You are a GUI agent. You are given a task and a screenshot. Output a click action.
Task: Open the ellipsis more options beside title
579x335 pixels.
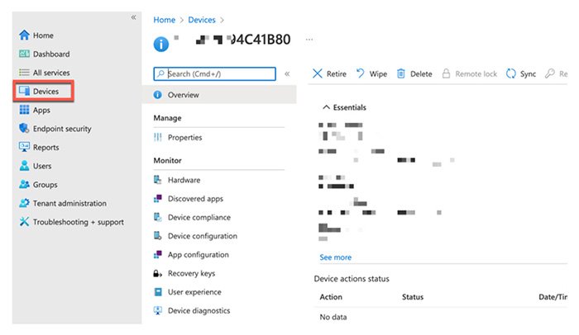click(x=309, y=39)
